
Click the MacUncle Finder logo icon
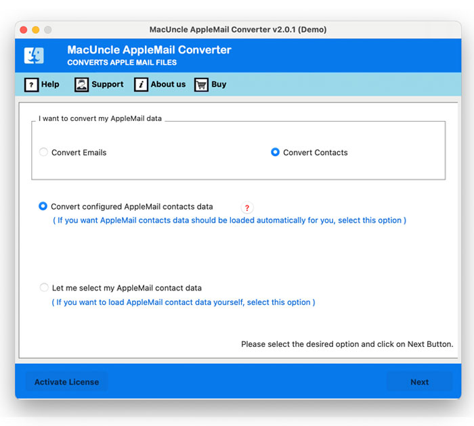point(34,55)
